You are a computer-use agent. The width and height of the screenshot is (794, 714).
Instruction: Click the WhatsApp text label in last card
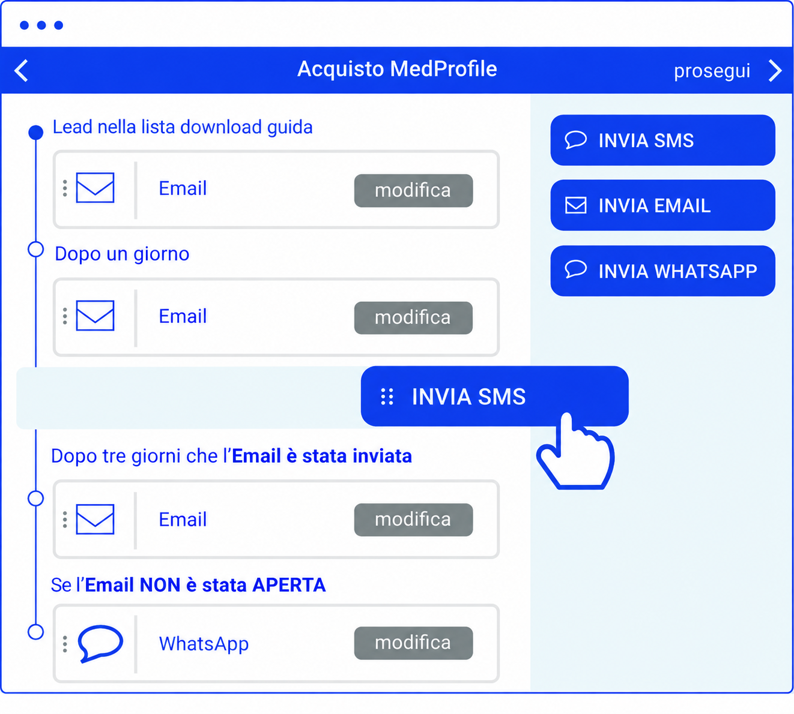204,644
